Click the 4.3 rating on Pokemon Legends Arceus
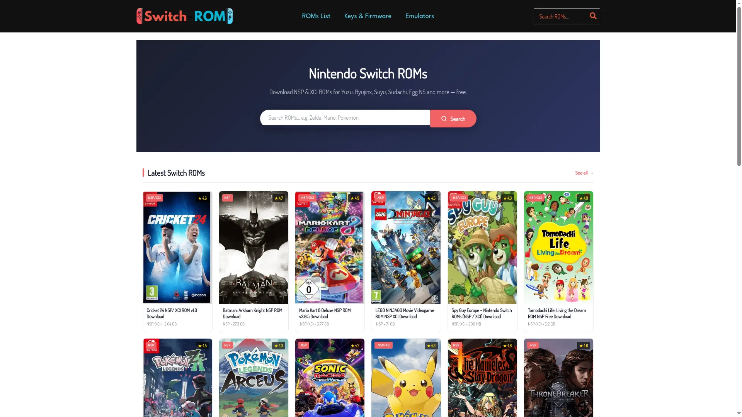Image resolution: width=742 pixels, height=417 pixels. [279, 346]
